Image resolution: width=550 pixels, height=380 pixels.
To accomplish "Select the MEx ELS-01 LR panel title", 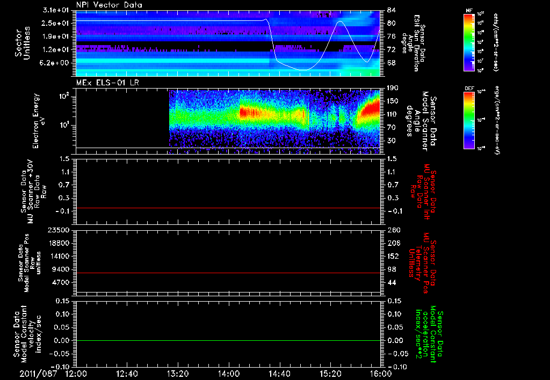I will point(107,83).
